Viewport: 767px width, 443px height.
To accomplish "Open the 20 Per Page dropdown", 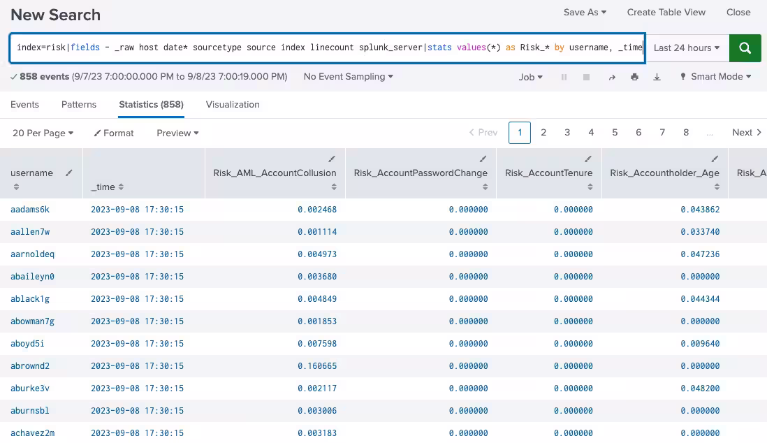I will point(43,133).
